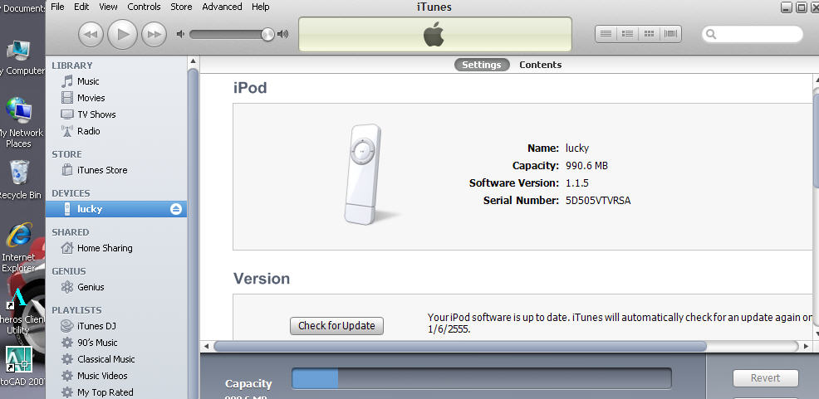This screenshot has height=399, width=819.
Task: Switch to list view
Action: (606, 34)
